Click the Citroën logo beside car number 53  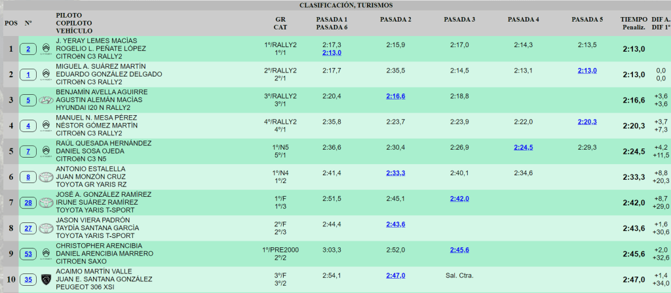tap(46, 254)
